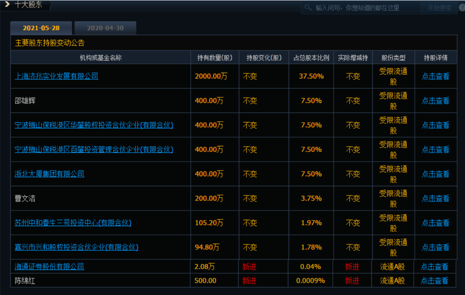The image size is (465, 295).
Task: Click the 输入问句 search input field
Action: coord(367,7)
